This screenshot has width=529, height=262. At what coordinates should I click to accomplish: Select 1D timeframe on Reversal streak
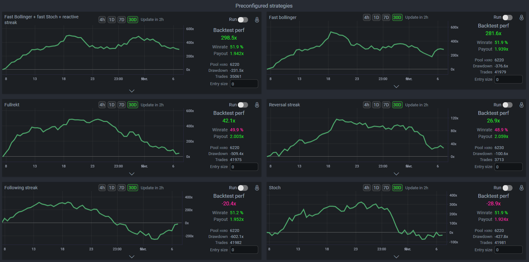click(376, 105)
